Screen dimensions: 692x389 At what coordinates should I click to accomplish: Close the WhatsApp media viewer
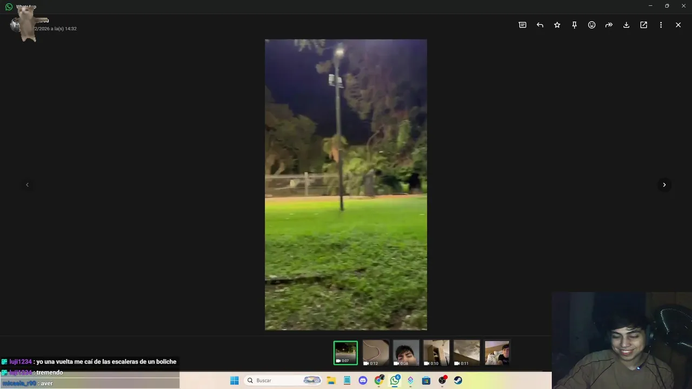[x=678, y=25]
